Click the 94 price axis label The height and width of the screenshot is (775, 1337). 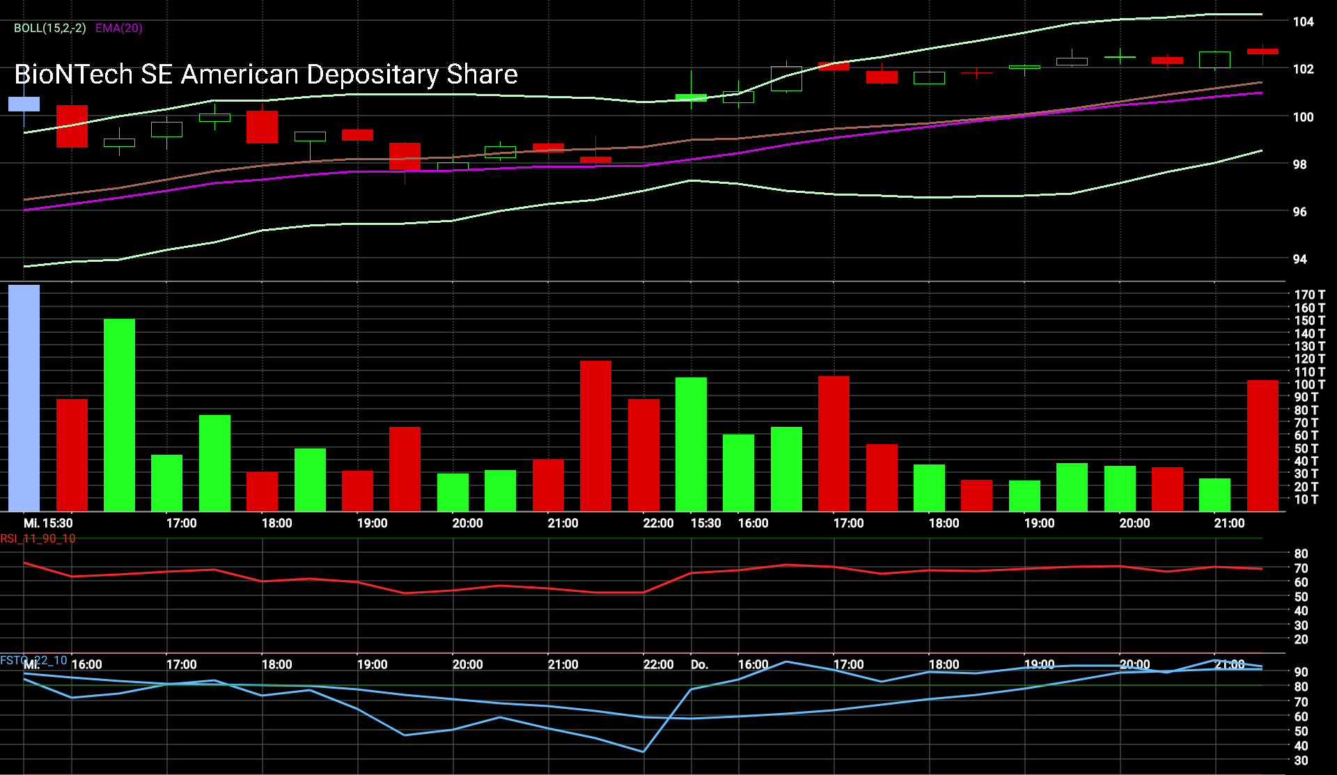(1299, 259)
